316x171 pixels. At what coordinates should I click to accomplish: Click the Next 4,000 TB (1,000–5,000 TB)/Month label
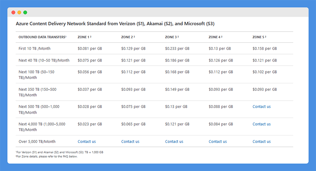click(42, 127)
